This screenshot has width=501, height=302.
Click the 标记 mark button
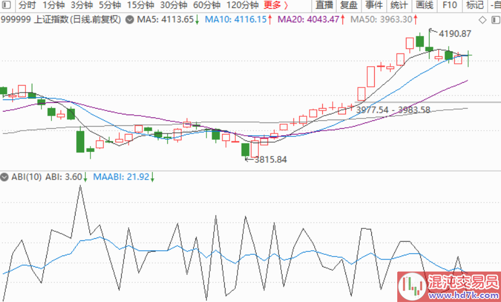(x=474, y=6)
